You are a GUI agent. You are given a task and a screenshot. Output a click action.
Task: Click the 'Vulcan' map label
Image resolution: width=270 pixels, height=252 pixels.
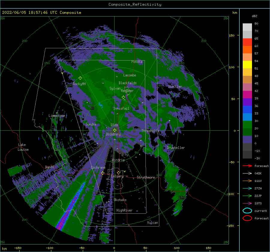pos(152,223)
